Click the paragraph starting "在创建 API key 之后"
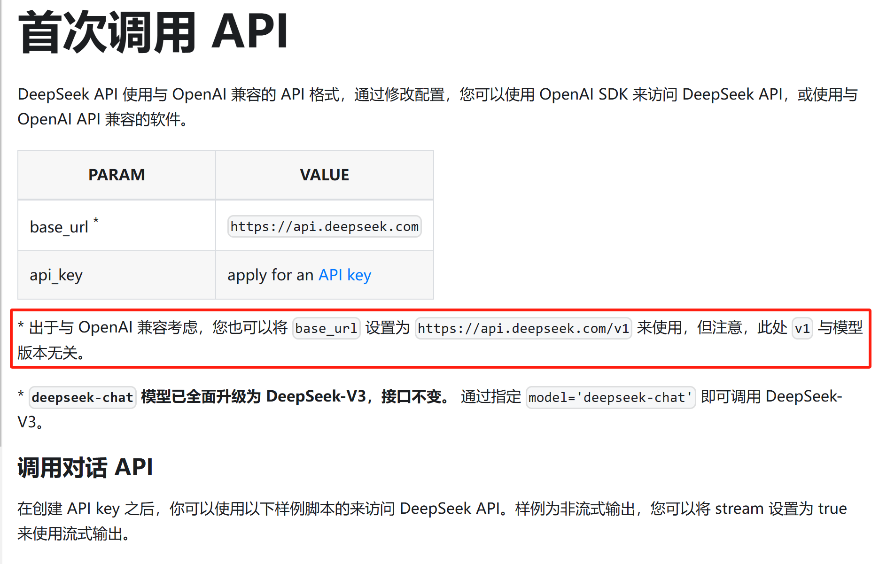The image size is (879, 564). [x=432, y=521]
